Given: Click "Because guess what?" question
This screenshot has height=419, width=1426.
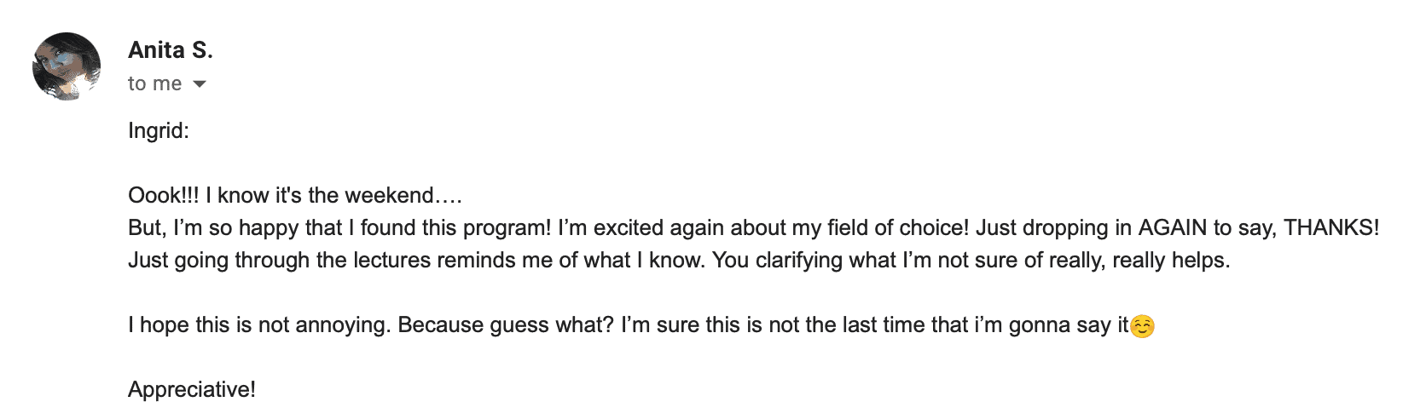Looking at the screenshot, I should (x=505, y=324).
